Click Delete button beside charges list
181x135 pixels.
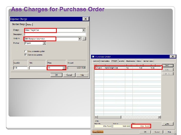168,74
